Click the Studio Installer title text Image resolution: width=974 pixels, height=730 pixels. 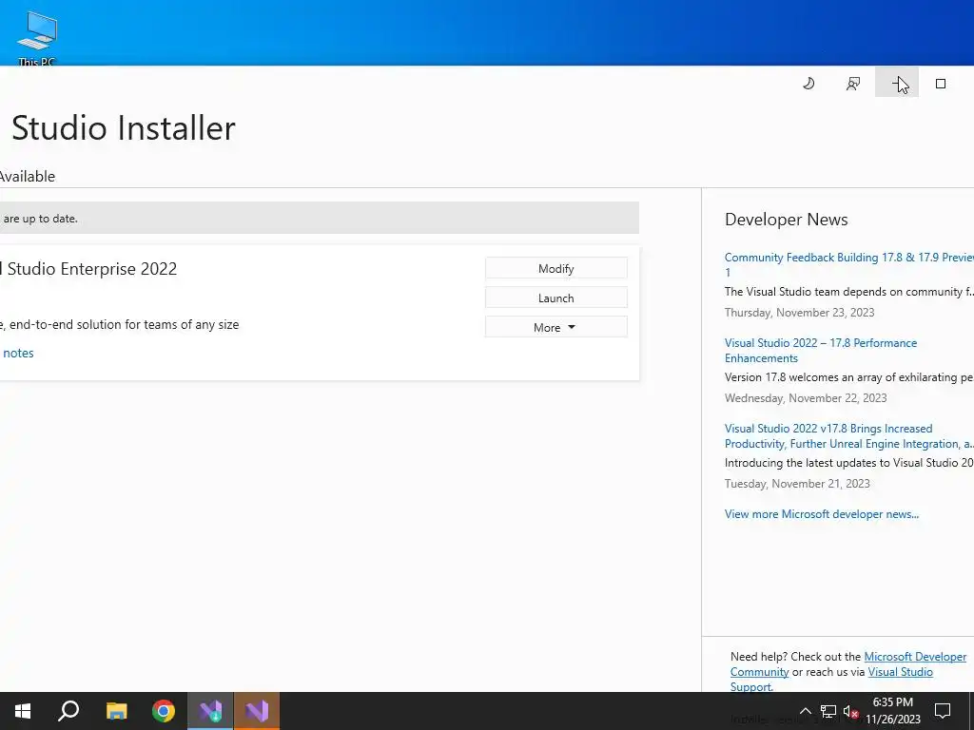124,128
